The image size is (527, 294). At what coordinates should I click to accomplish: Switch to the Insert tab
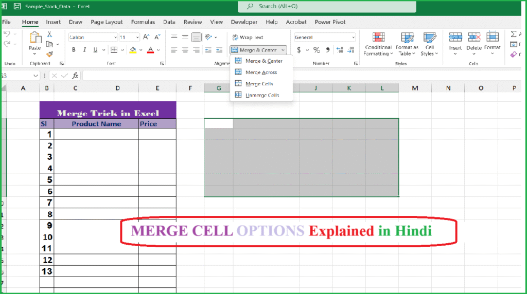click(x=54, y=22)
